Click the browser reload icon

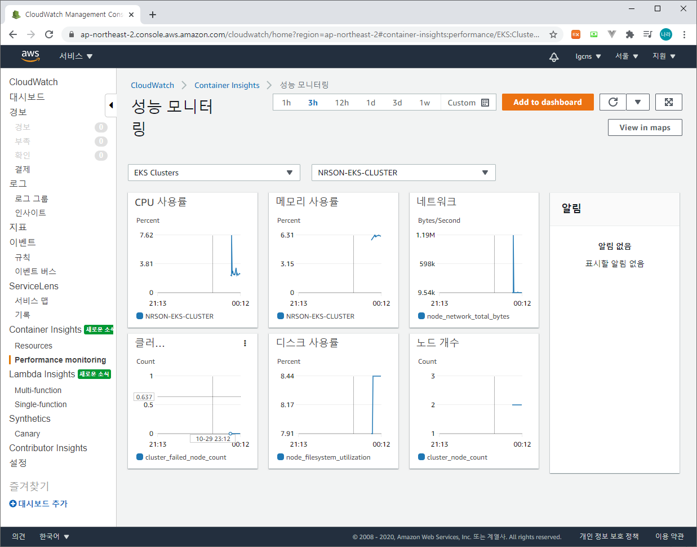[x=49, y=34]
